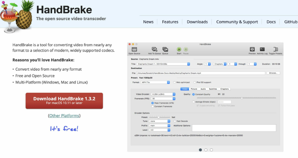The width and height of the screenshot is (298, 158).
Task: Click the Open Source clapperboard icon
Action: point(135,49)
